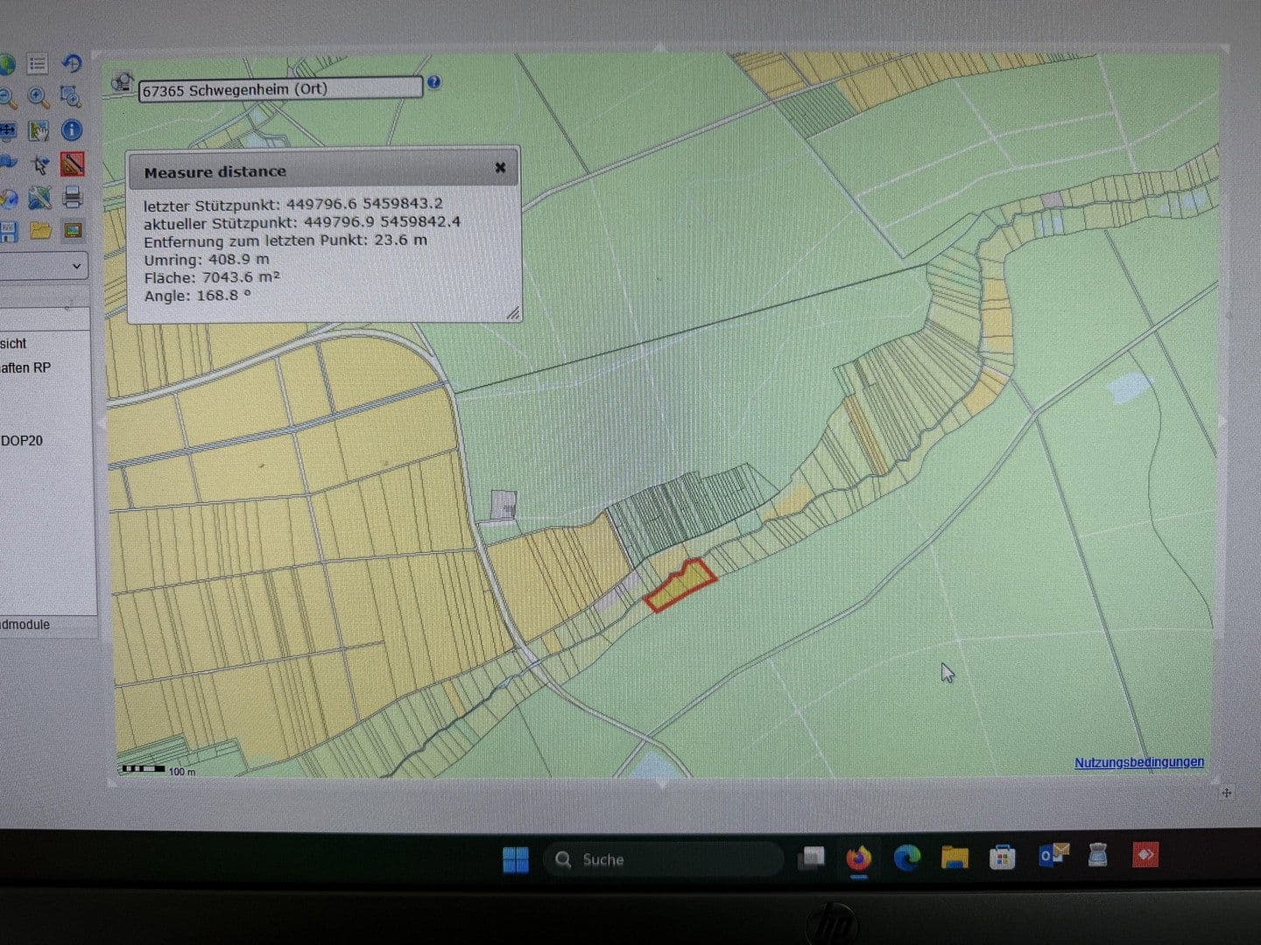Open Task View on the taskbar
This screenshot has height=945, width=1261.
coord(812,858)
